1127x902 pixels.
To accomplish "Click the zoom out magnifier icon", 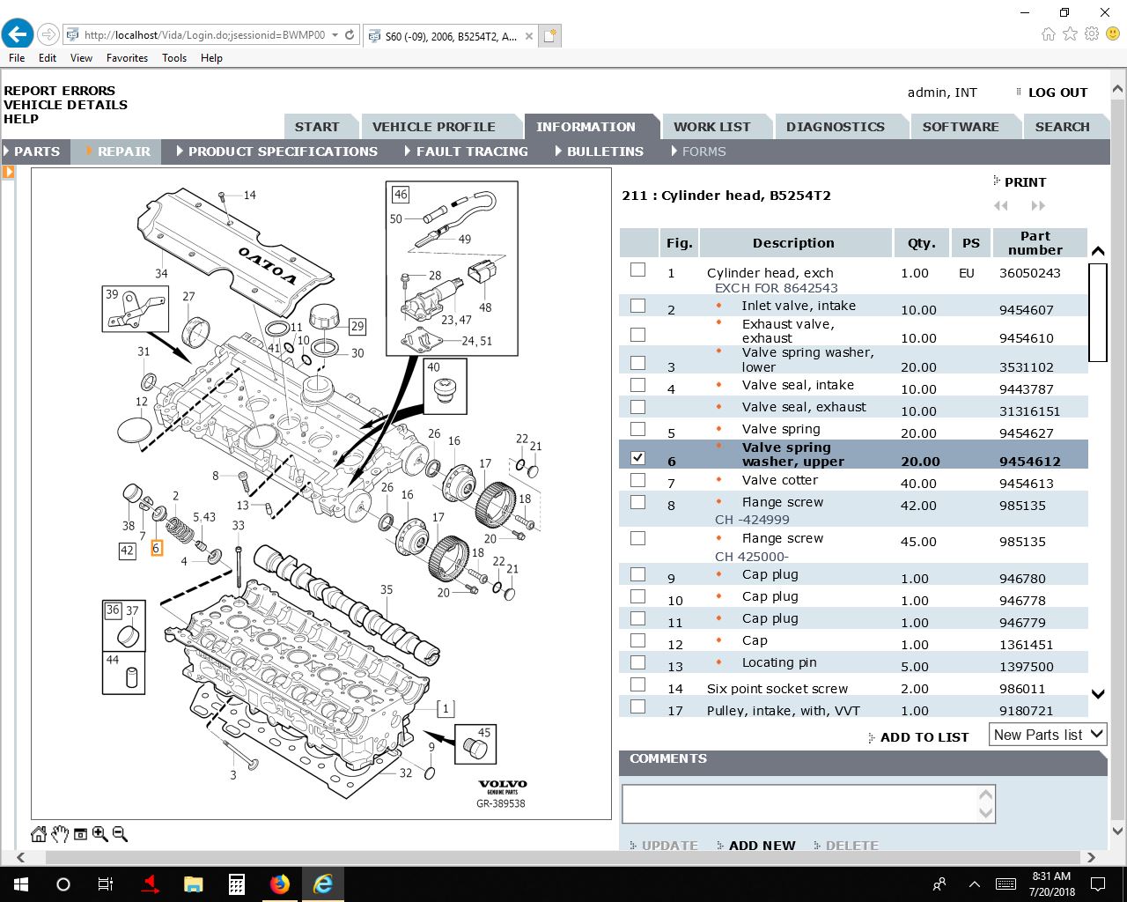I will pyautogui.click(x=121, y=834).
